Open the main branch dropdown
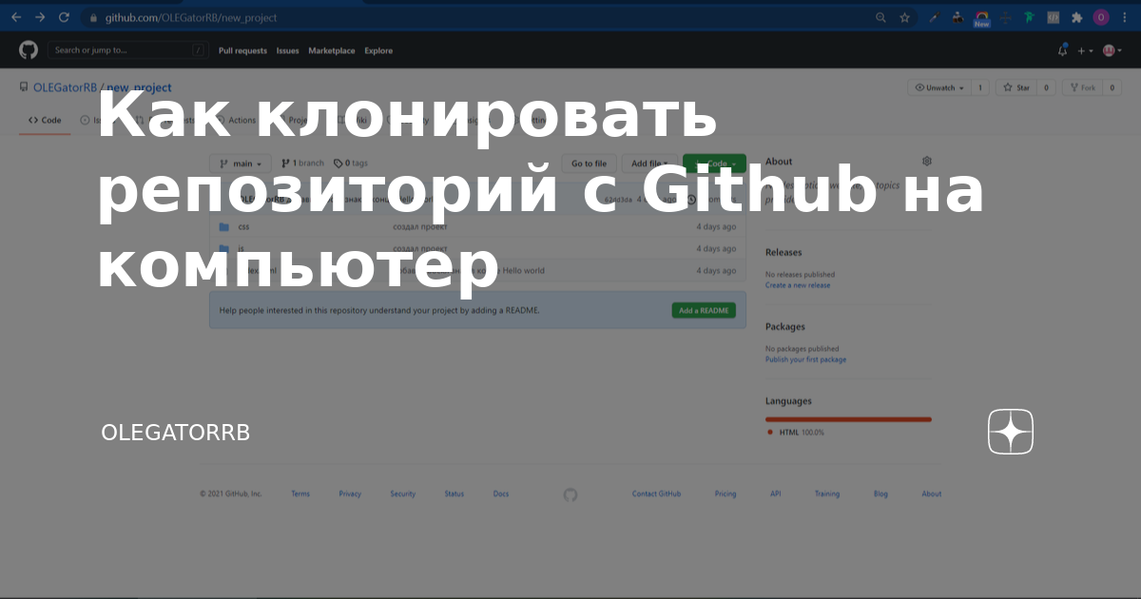Viewport: 1141px width, 599px height. [x=241, y=164]
